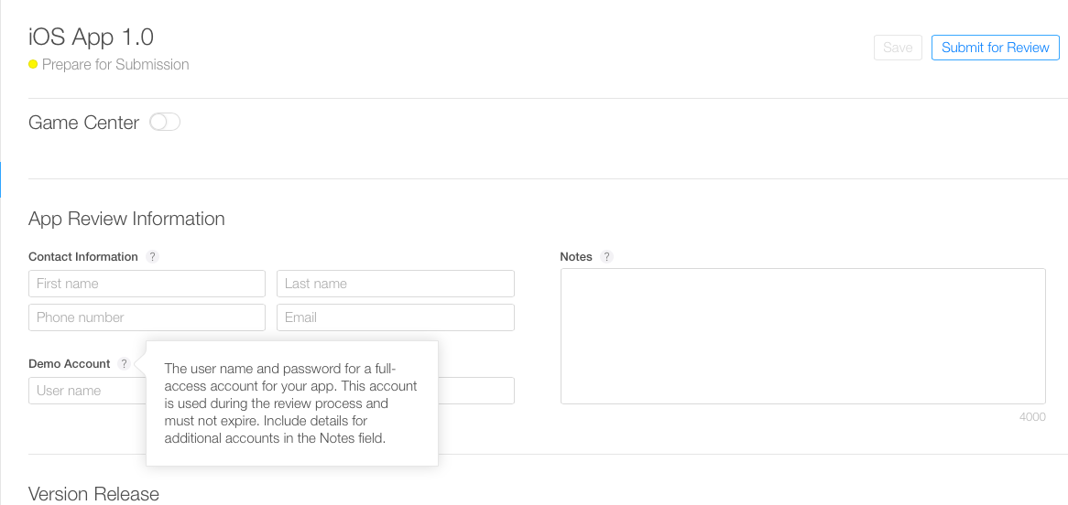
Task: Click the iOS App 1.0 heading
Action: (92, 37)
